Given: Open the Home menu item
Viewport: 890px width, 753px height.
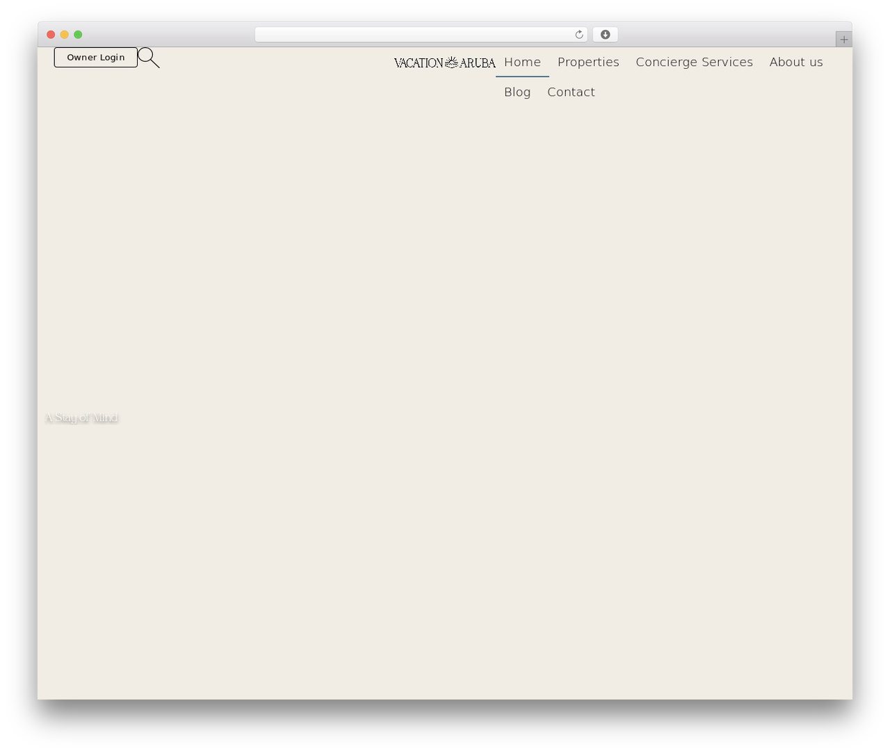Looking at the screenshot, I should click(x=522, y=62).
